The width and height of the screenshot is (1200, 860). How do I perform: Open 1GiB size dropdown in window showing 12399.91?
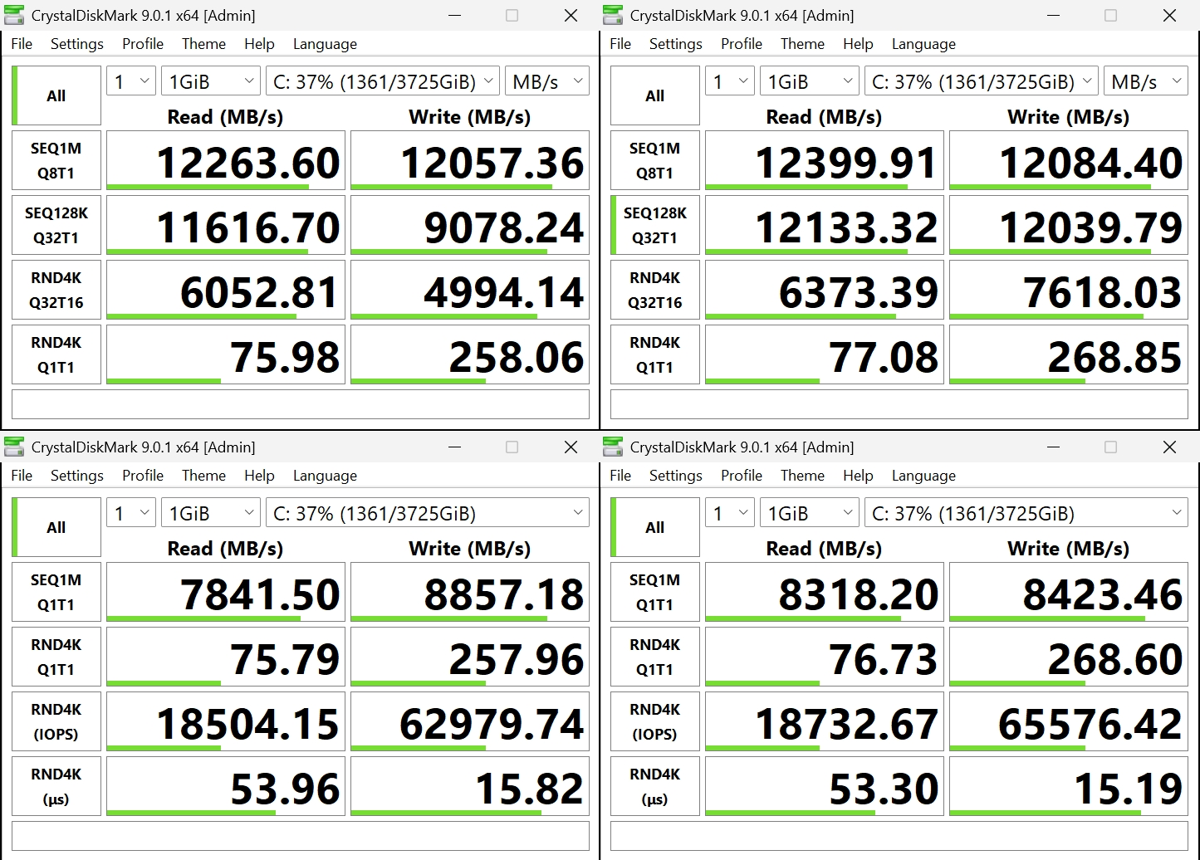click(x=810, y=81)
